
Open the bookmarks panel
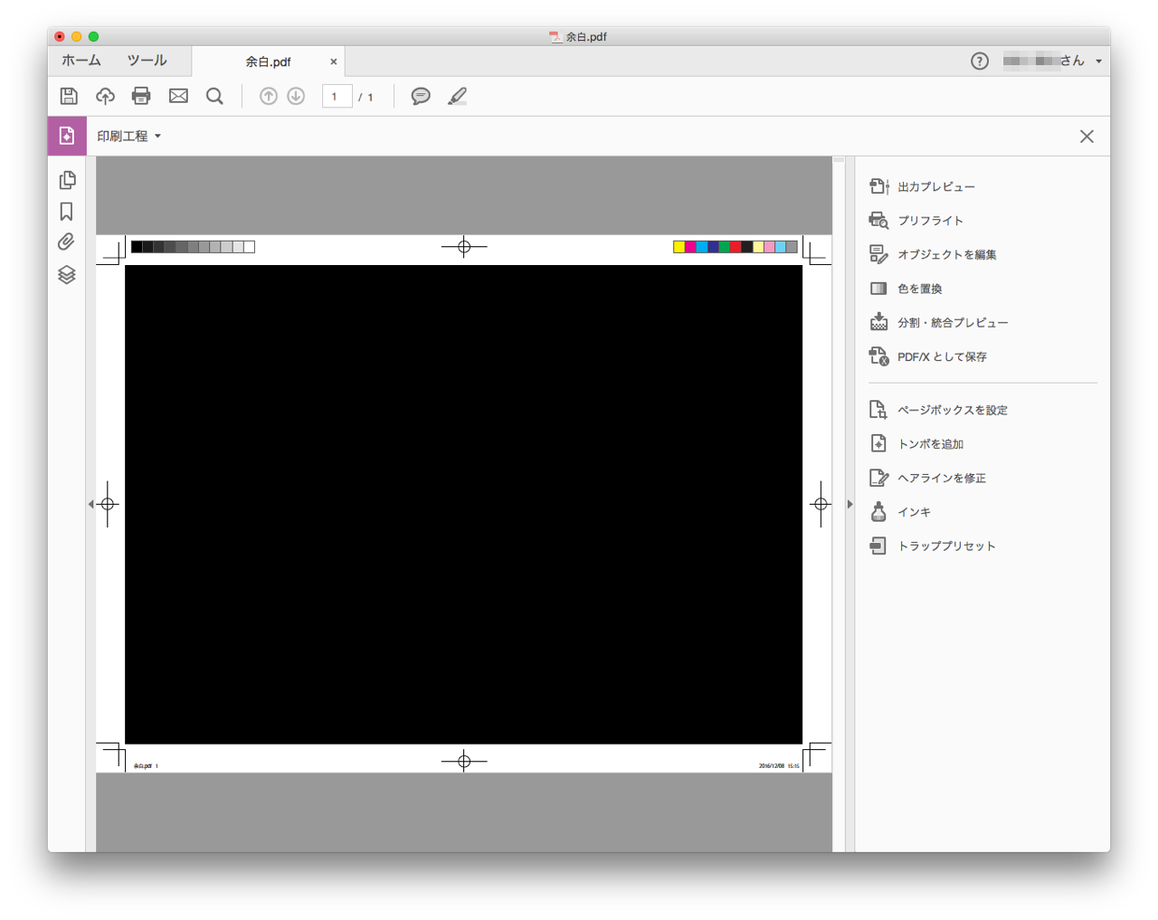pos(67,212)
